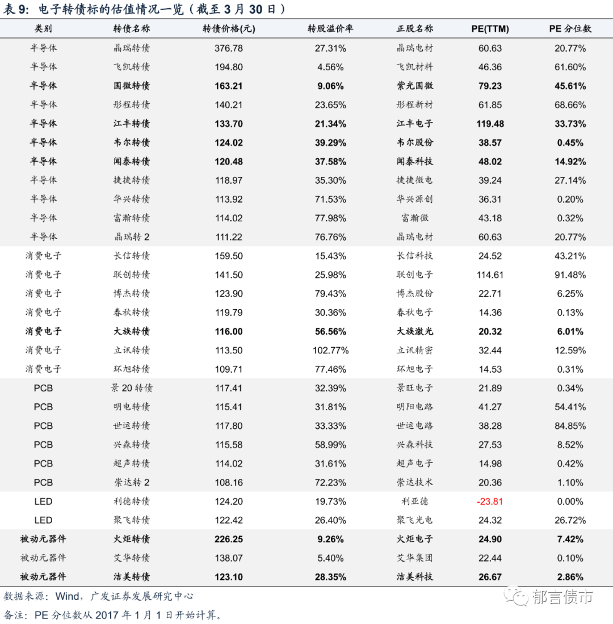Select the 世运转债 cell
The height and width of the screenshot is (624, 613).
pyautogui.click(x=132, y=425)
